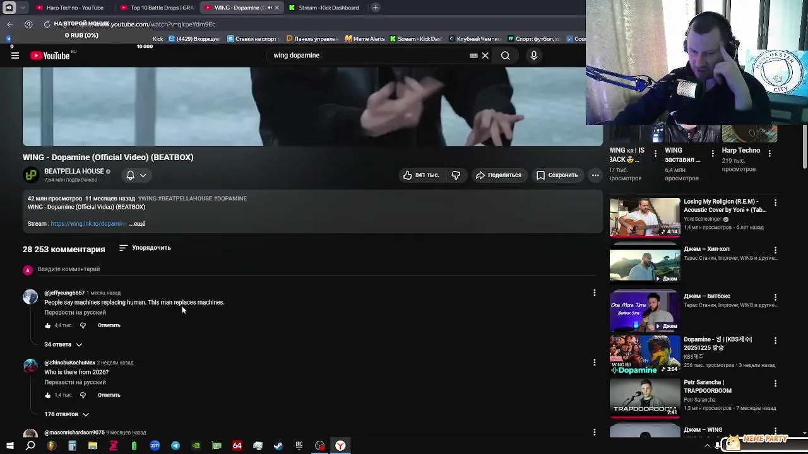Viewport: 808px width, 454px height.
Task: Open the wing.lnk.to/dopamine stream link
Action: (x=88, y=224)
